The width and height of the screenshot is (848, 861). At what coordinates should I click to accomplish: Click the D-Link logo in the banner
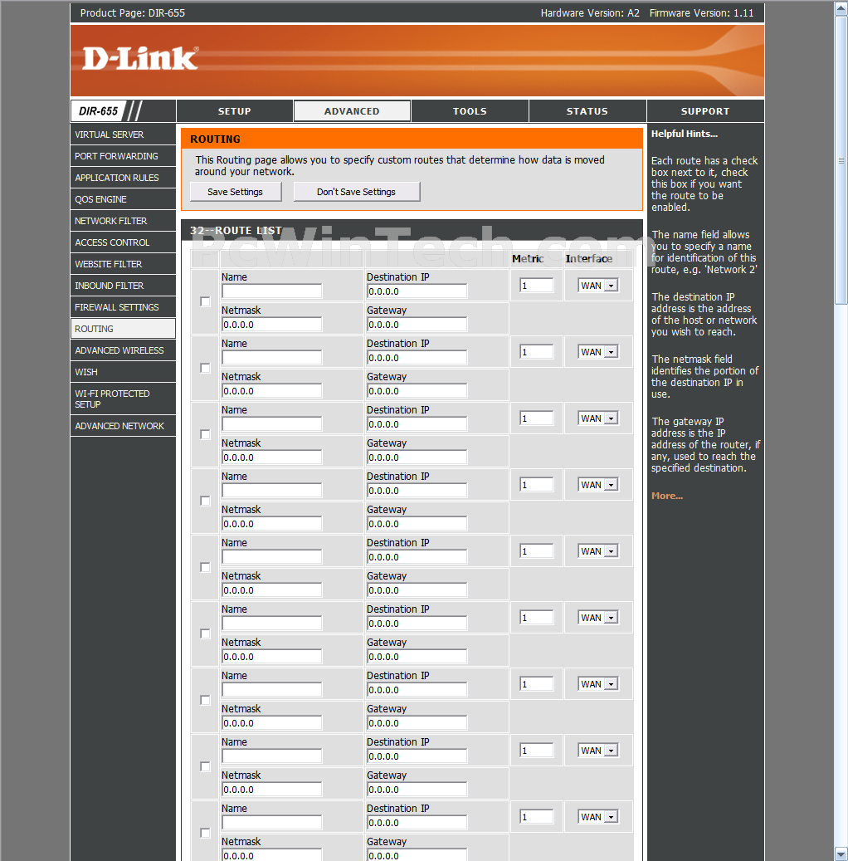click(140, 59)
